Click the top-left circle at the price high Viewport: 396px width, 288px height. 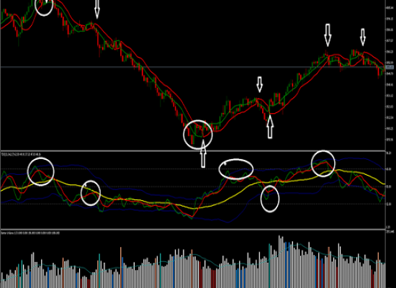(x=44, y=8)
